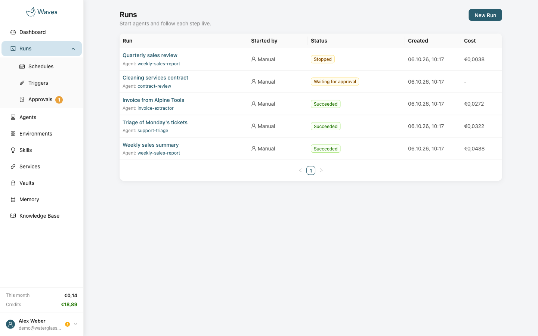Go to the next page arrow

[321, 170]
